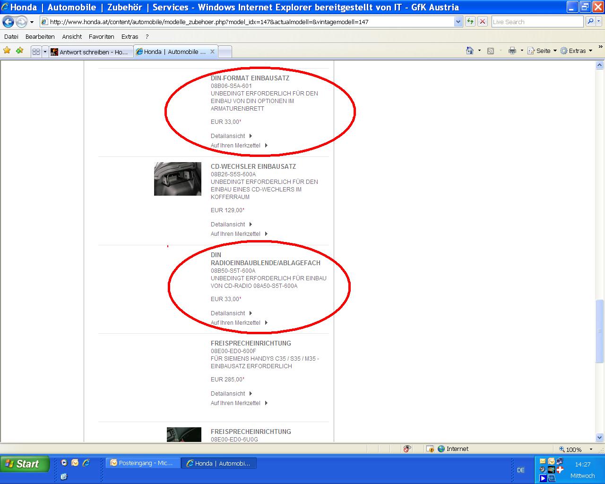
Task: Click the part number 08B50-S5T-600A
Action: [233, 271]
